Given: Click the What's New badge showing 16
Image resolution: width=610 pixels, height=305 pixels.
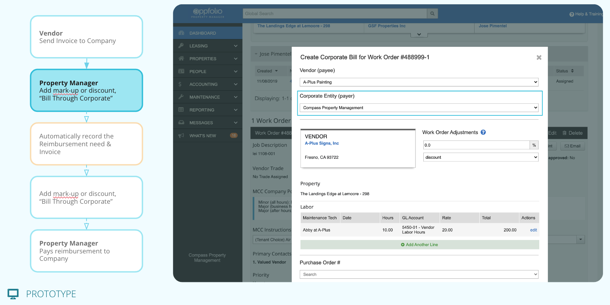Looking at the screenshot, I should pos(234,136).
